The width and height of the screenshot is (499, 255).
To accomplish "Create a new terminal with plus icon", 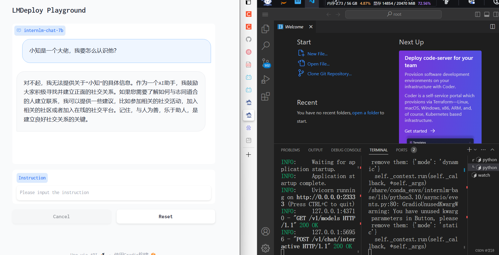I will [469, 150].
